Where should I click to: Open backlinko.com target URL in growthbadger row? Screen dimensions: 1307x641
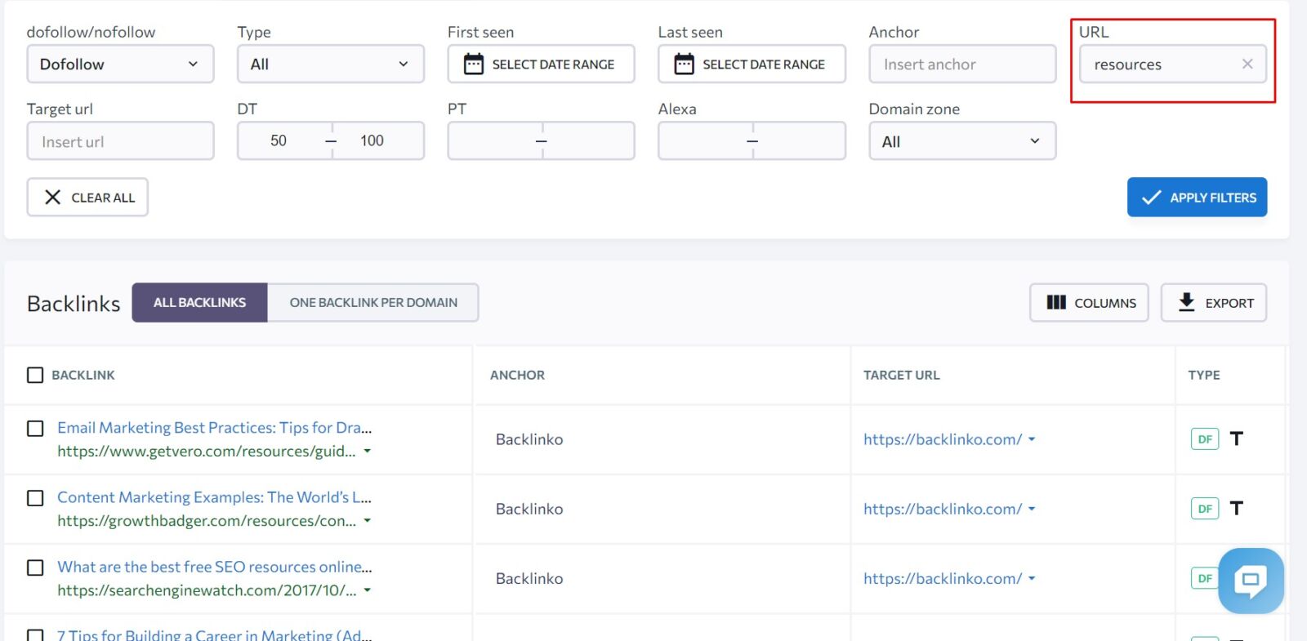click(943, 509)
